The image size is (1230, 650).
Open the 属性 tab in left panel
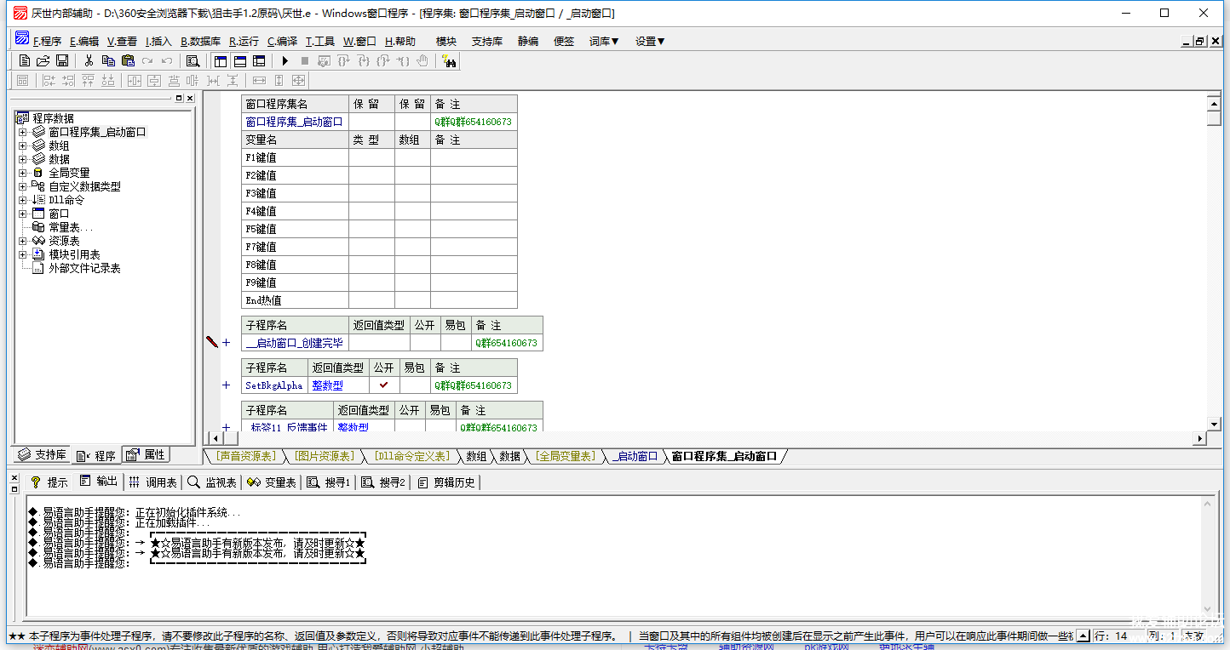146,455
